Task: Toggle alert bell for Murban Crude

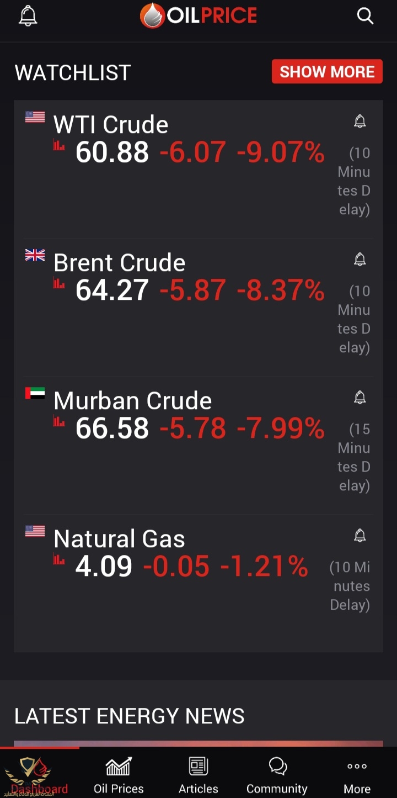Action: point(360,398)
